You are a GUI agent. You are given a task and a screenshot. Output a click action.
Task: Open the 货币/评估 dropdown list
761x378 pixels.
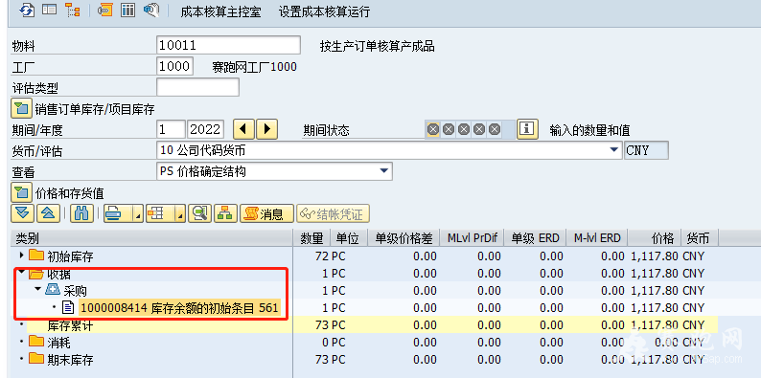(x=615, y=150)
